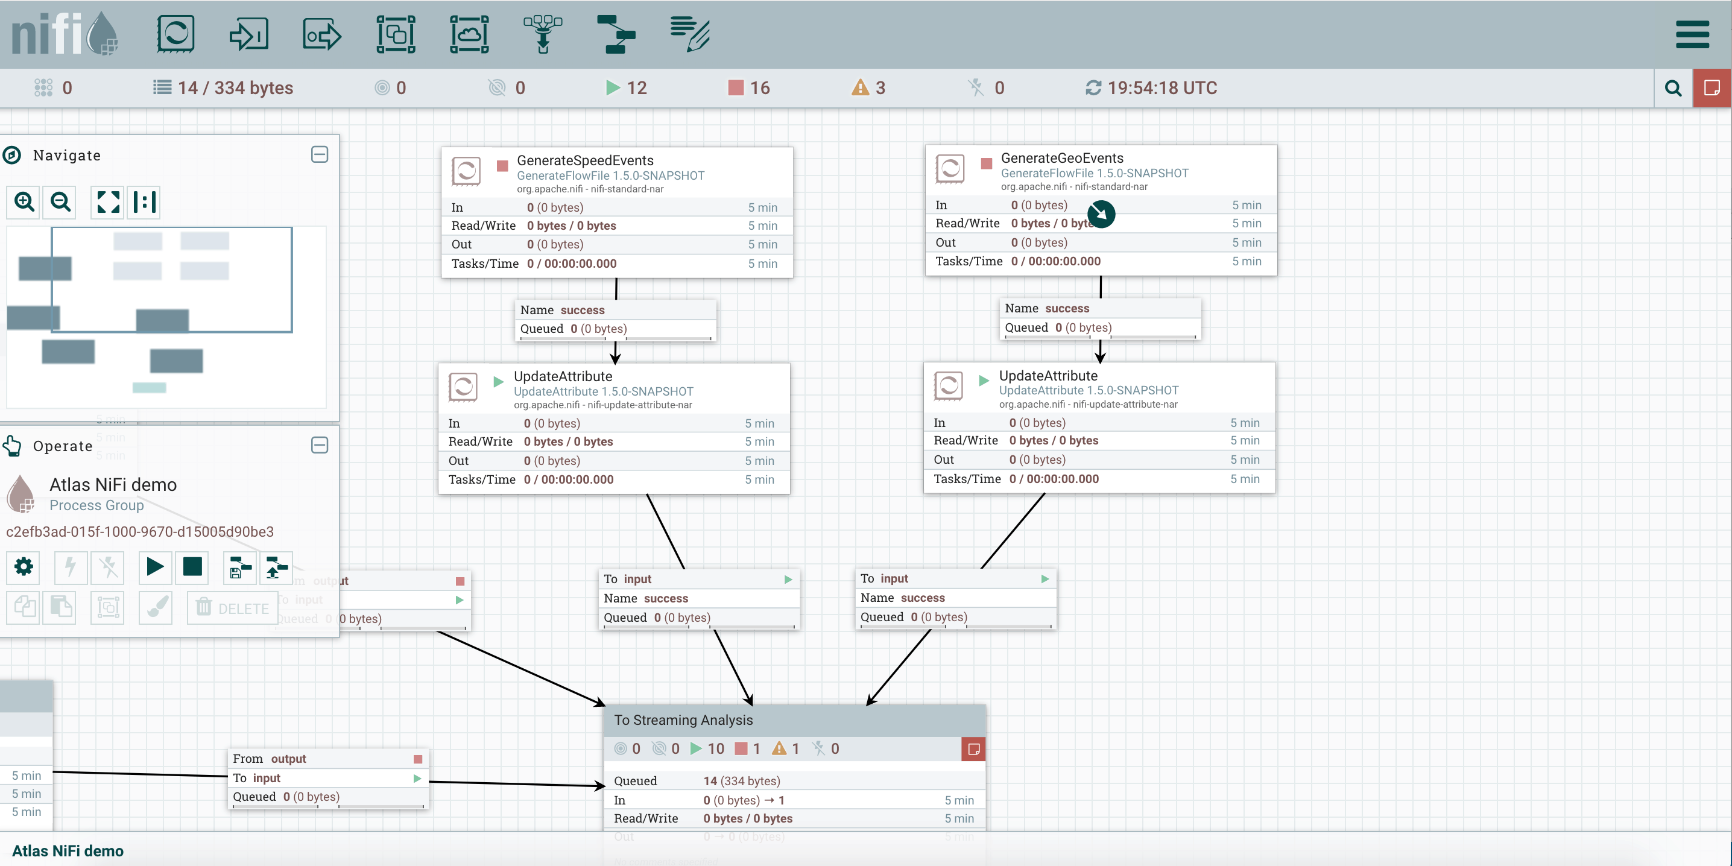Open the global hamburger menu
1732x866 pixels.
1692,34
